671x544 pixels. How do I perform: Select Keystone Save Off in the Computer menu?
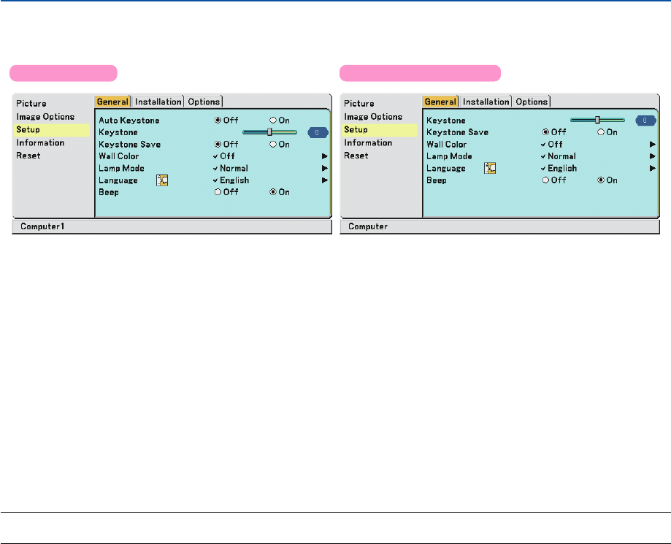554,132
